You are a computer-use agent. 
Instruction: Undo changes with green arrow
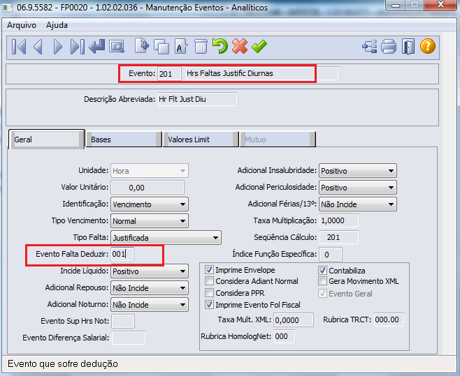220,46
